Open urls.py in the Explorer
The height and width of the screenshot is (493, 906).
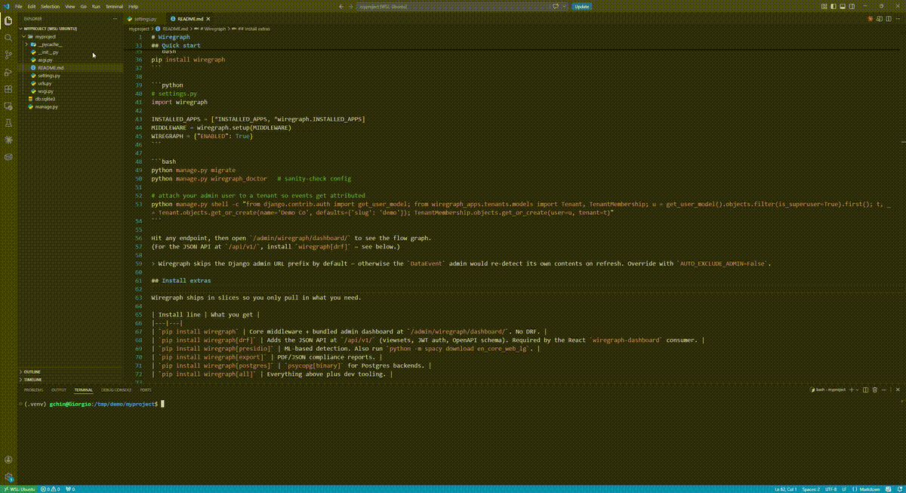[45, 83]
